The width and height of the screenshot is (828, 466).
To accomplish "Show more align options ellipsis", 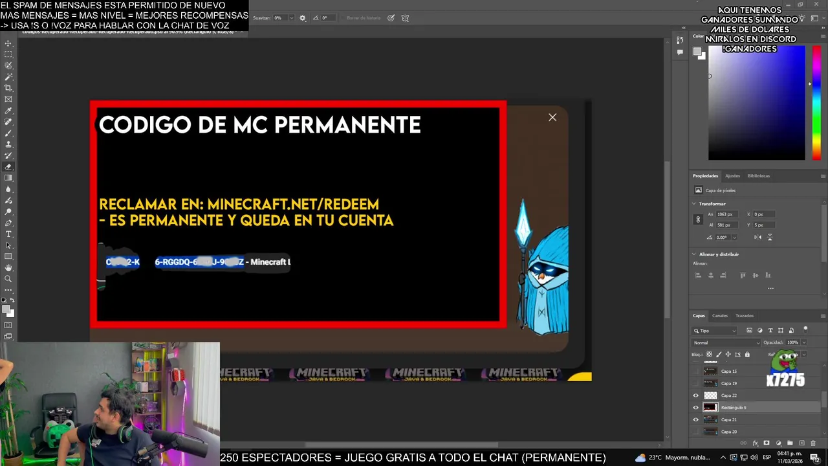I will 770,288.
